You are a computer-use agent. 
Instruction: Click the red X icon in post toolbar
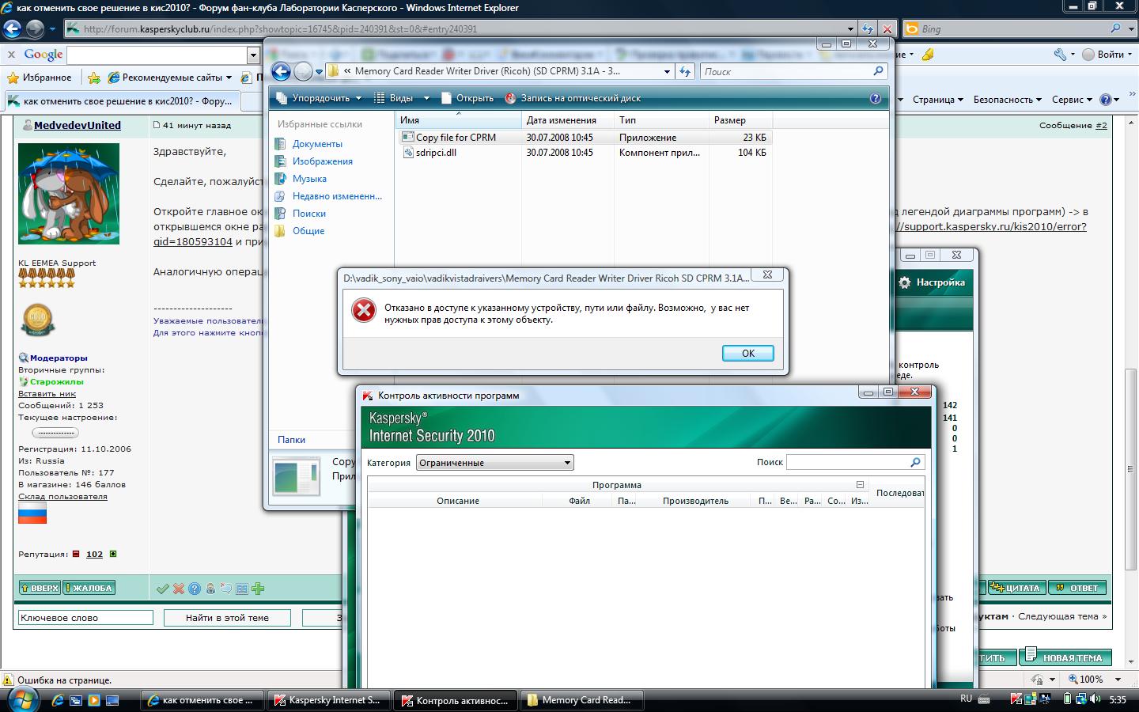point(179,589)
